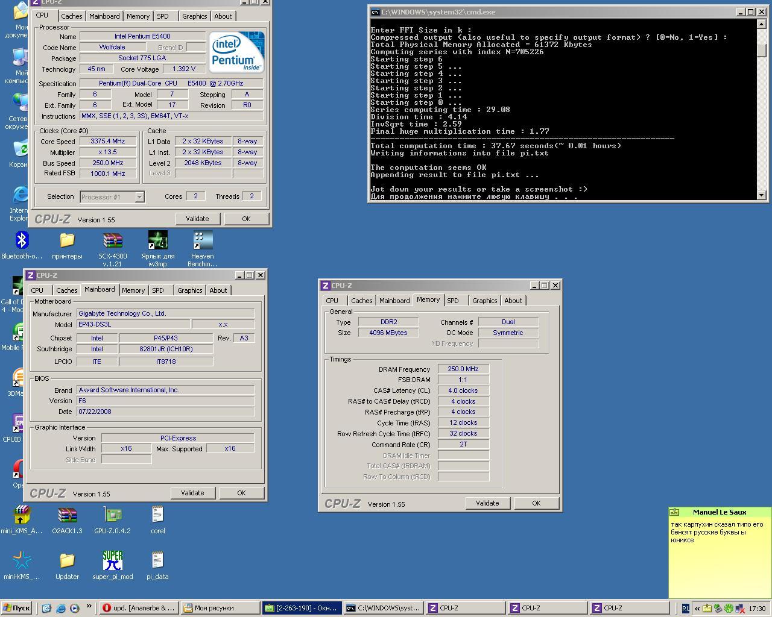Click the CAS# Latency 4.0 clocks value

(463, 390)
